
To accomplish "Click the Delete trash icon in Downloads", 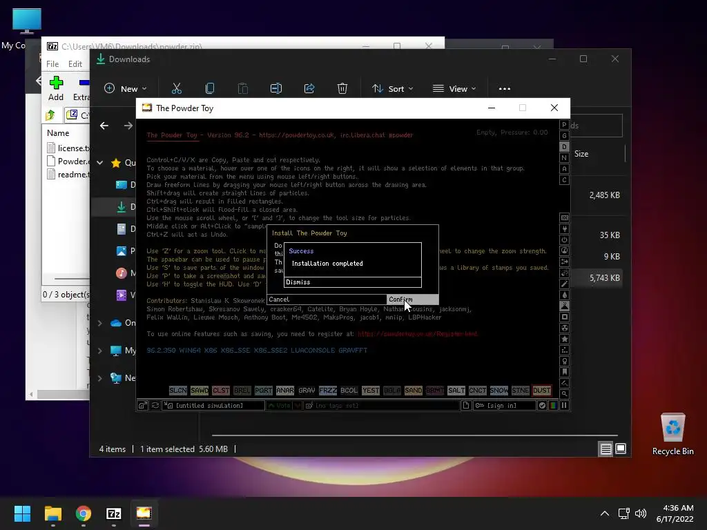I will point(342,88).
